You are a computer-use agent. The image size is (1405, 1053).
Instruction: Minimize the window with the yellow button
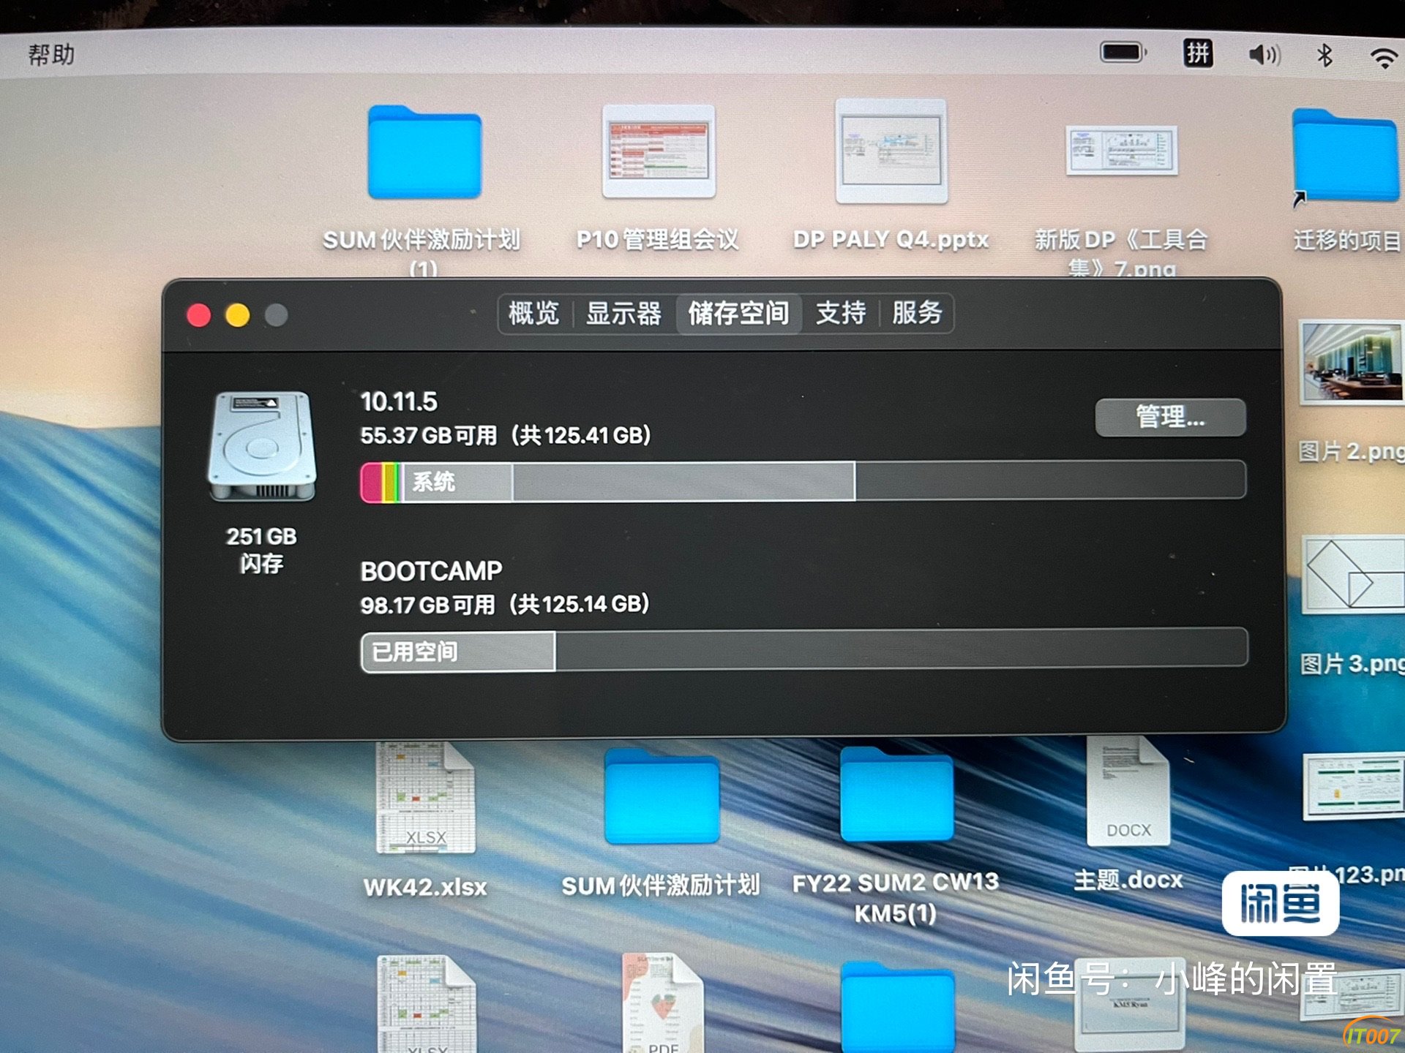(x=238, y=315)
